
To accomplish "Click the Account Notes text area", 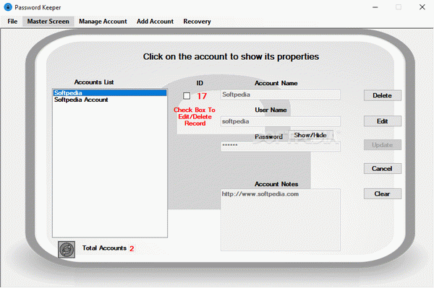I will tap(281, 220).
